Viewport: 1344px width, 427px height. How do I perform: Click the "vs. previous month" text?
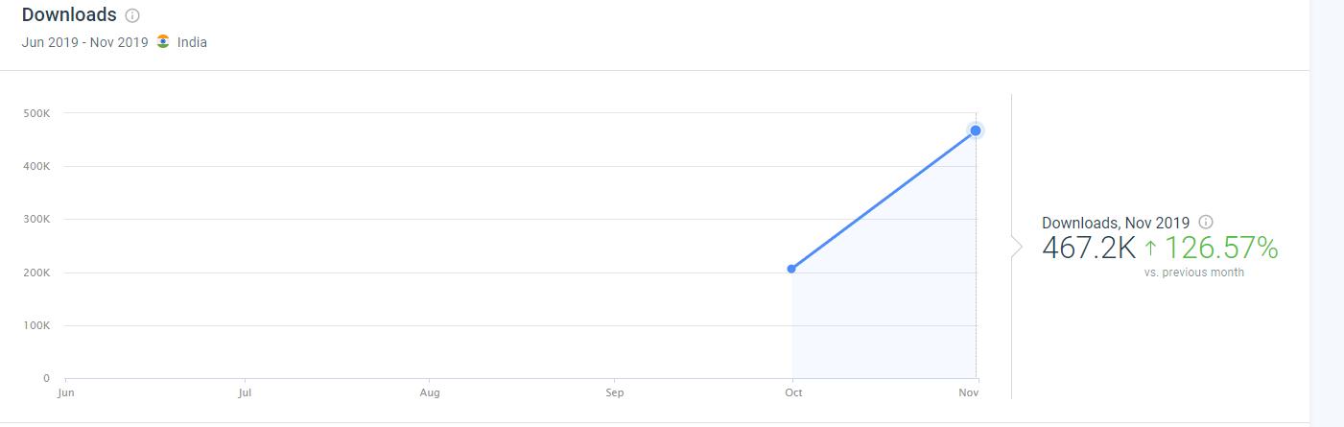(1193, 273)
